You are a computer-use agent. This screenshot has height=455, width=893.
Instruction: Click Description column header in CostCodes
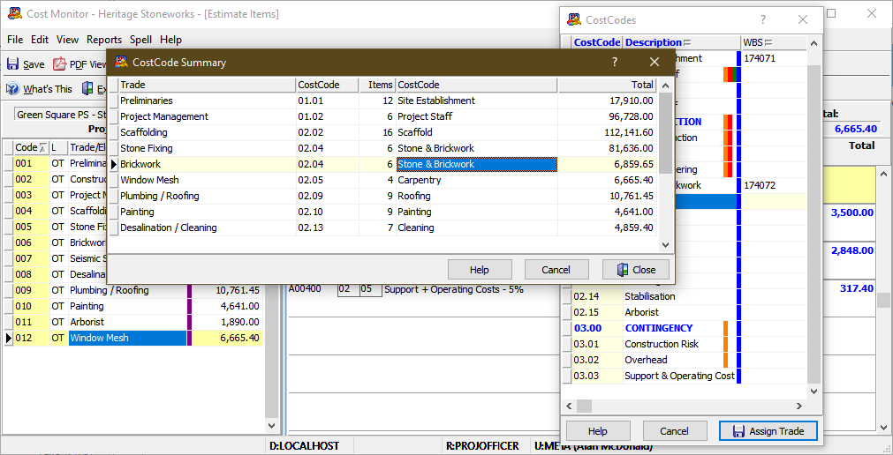[681, 42]
